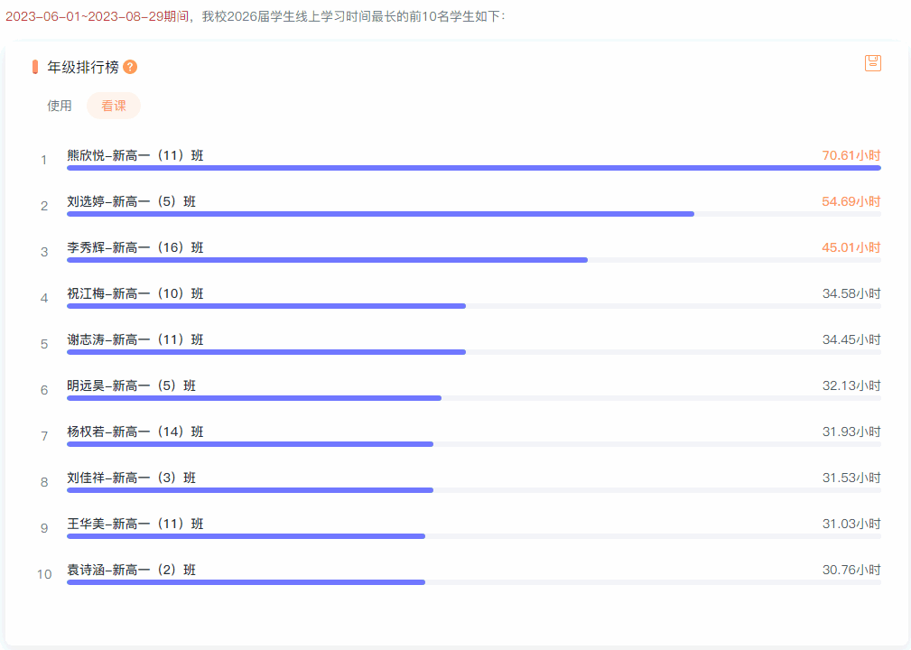Screen dimensions: 911x650
Task: Select student 李秀辉-新高一(16)班
Action: click(x=135, y=247)
